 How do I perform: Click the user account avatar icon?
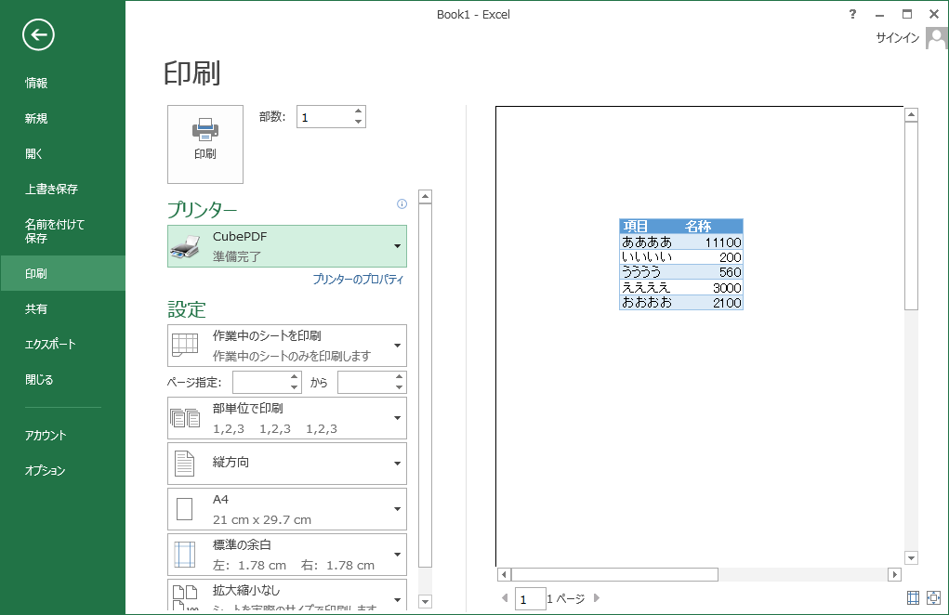pyautogui.click(x=936, y=38)
